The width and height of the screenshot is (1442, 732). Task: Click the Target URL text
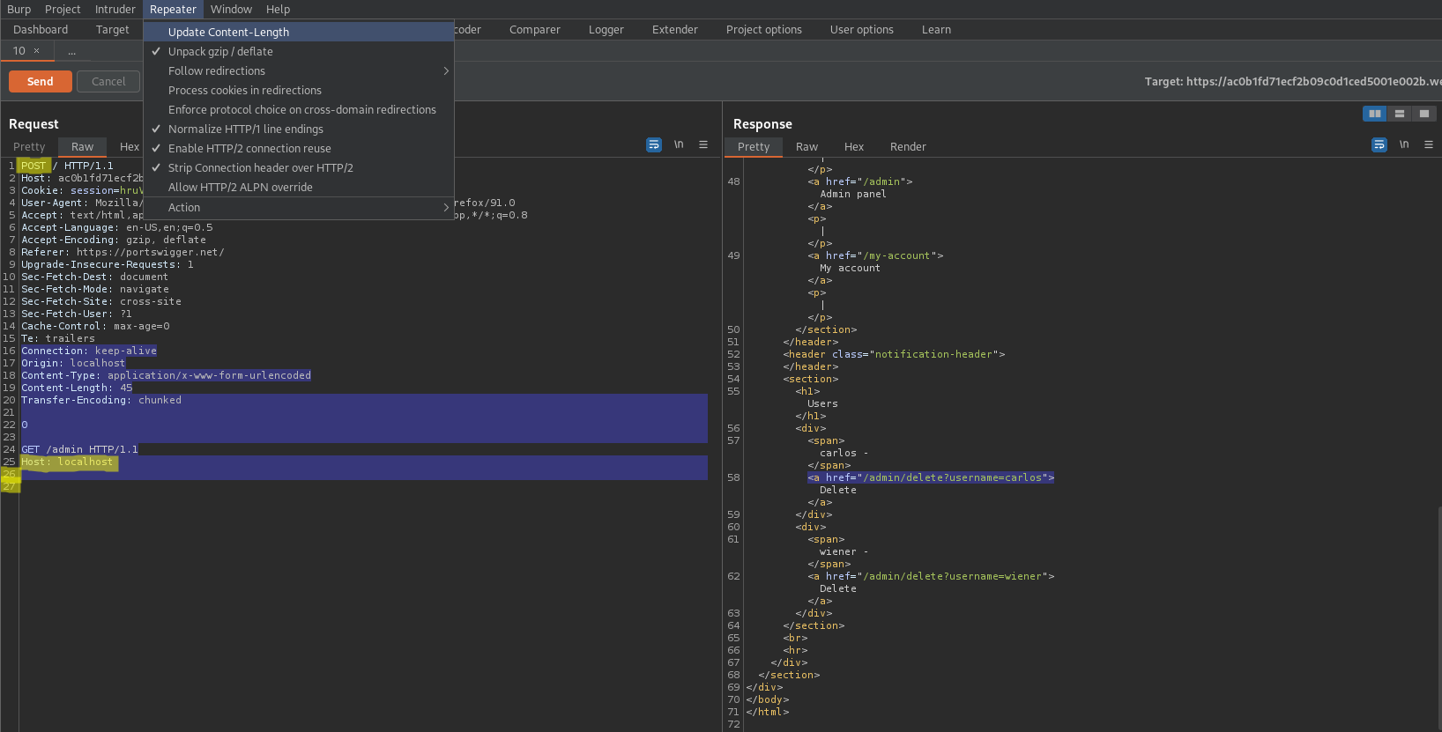point(1293,81)
